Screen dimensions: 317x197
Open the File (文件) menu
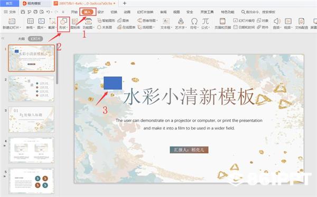pyautogui.click(x=10, y=12)
